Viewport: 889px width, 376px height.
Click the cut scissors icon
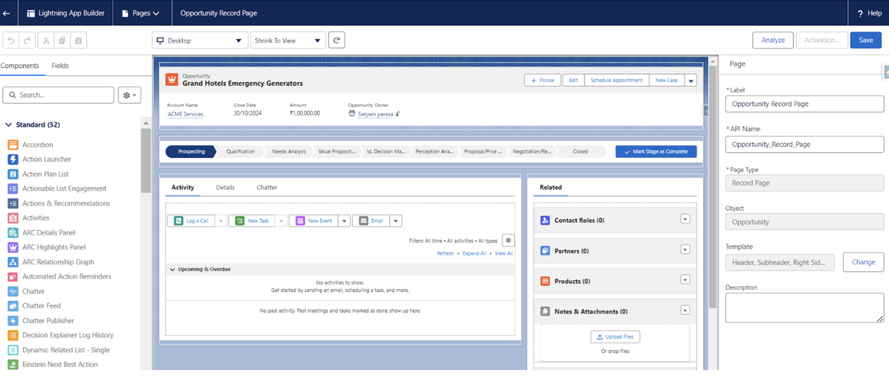coord(46,40)
